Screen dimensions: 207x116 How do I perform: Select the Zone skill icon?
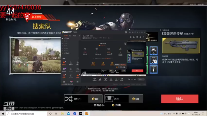153,51
